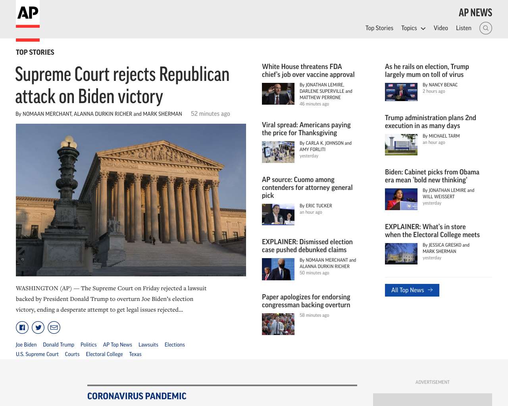Select the AP Top News tag
The height and width of the screenshot is (406, 508).
tap(117, 345)
